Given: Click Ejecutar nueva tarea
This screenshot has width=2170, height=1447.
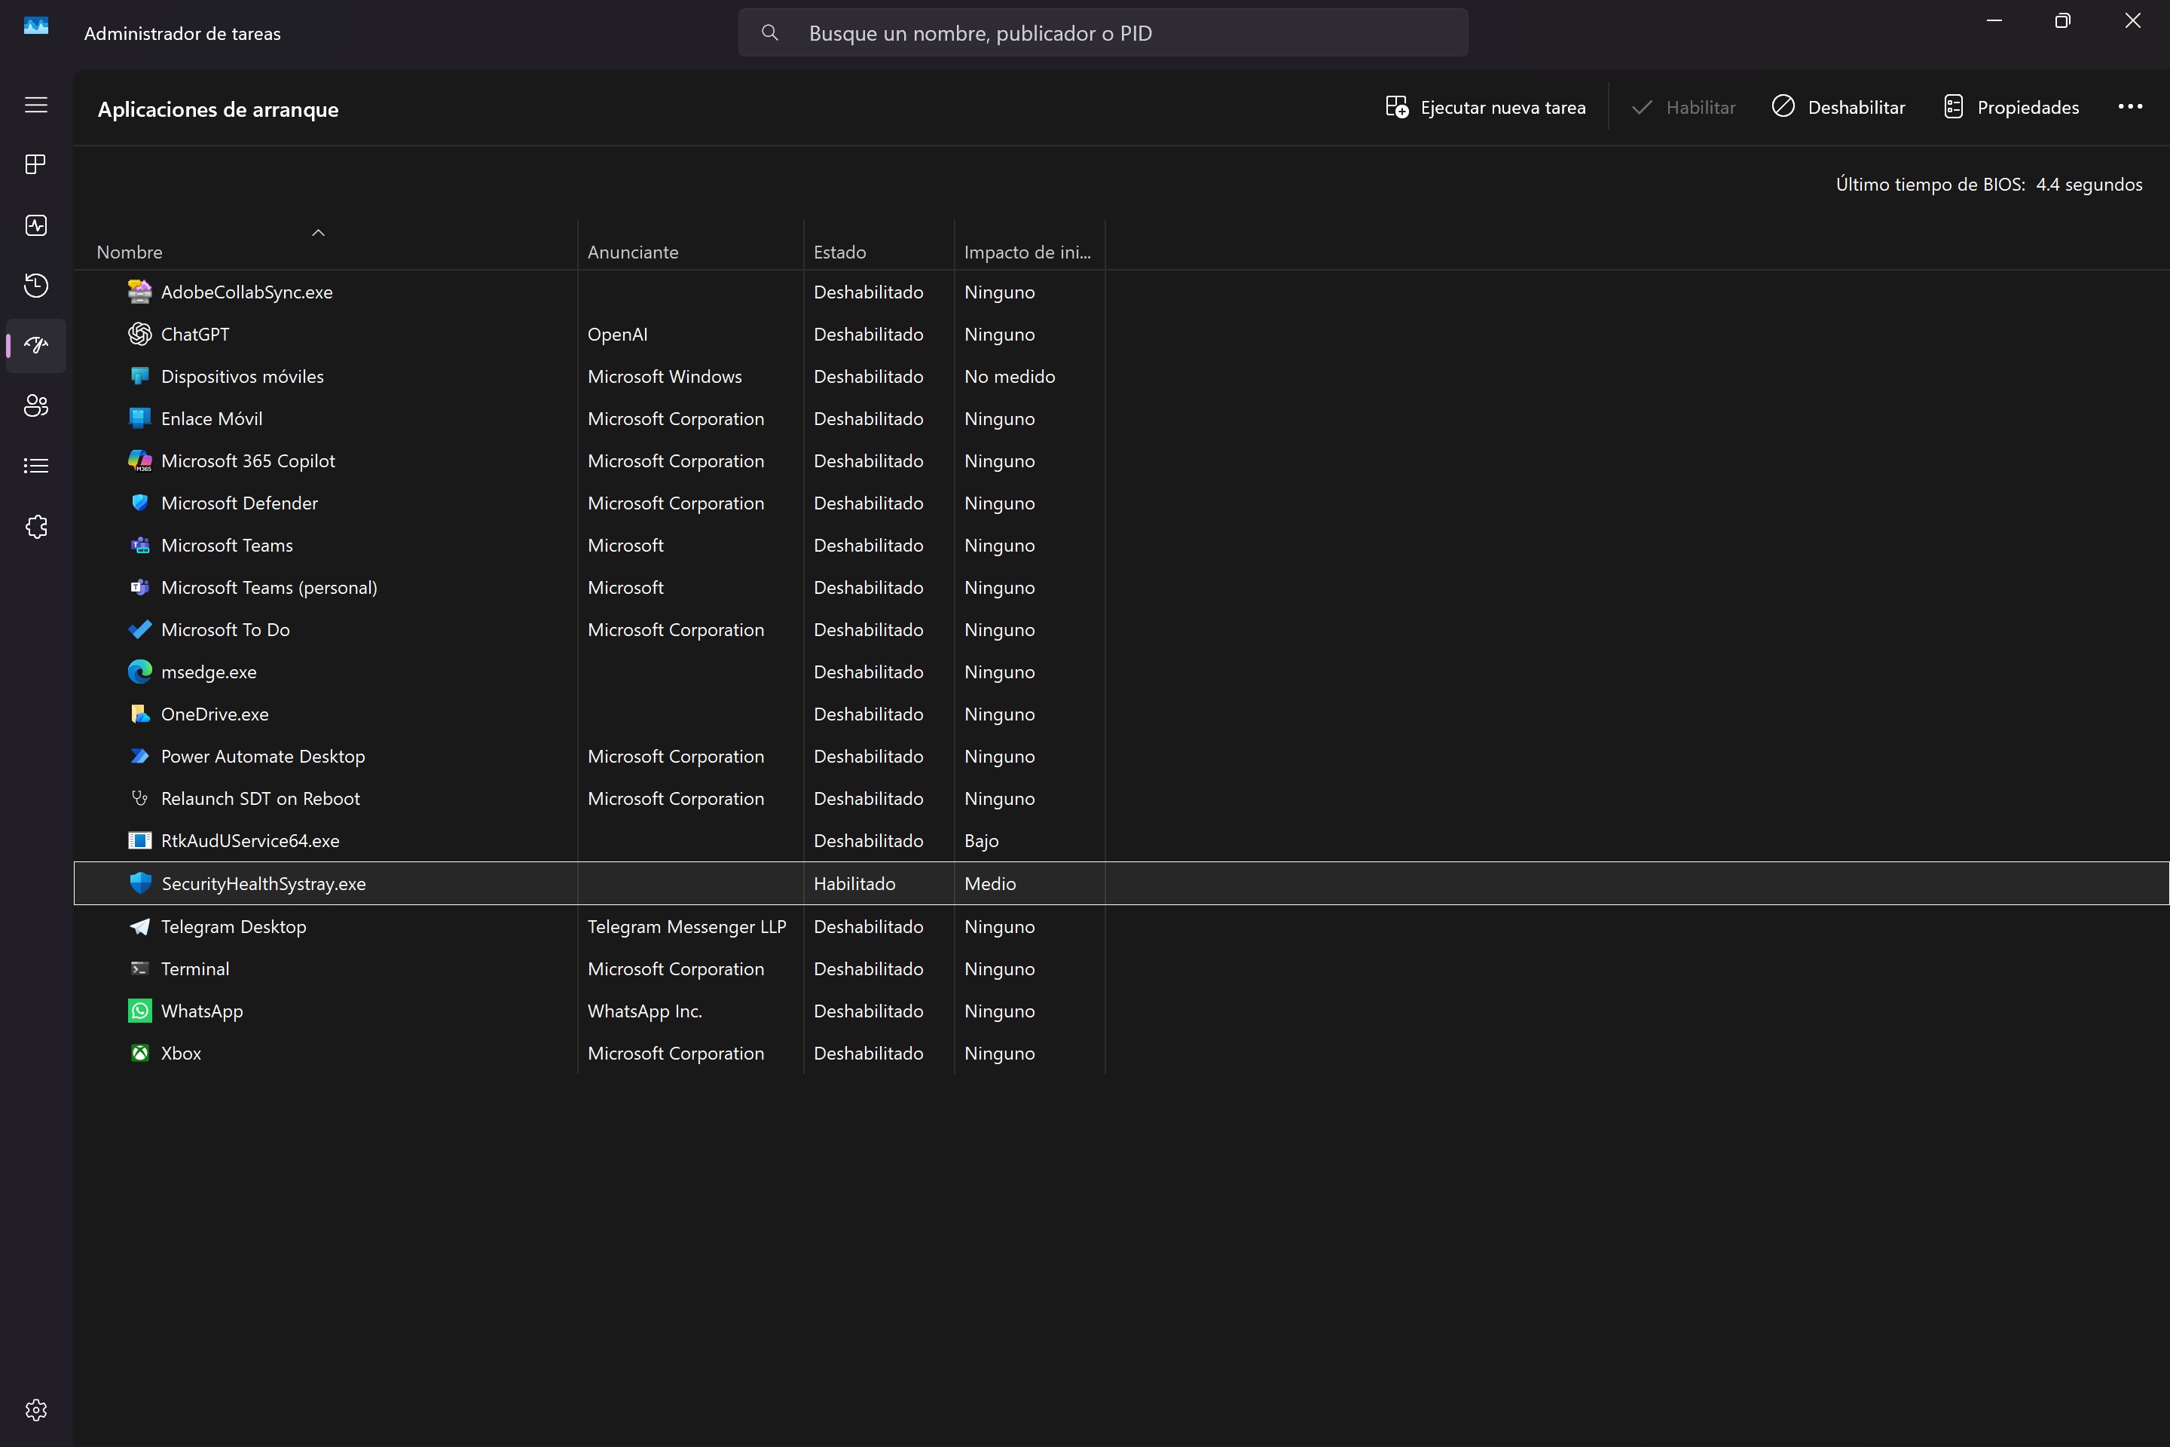Looking at the screenshot, I should pyautogui.click(x=1485, y=108).
